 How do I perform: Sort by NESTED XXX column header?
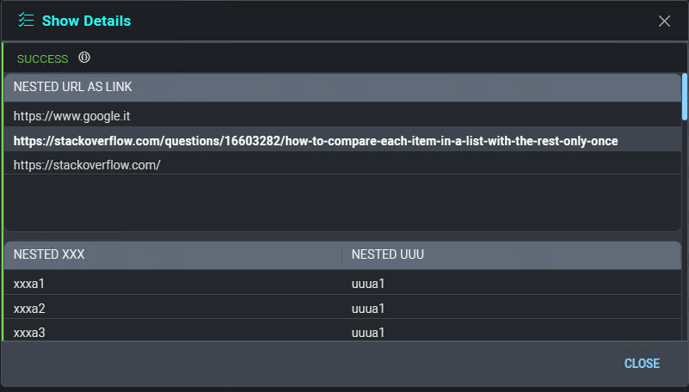pyautogui.click(x=49, y=254)
